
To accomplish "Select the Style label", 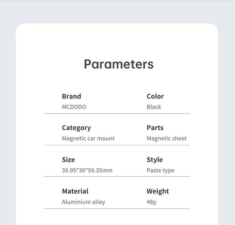I will tap(155, 160).
